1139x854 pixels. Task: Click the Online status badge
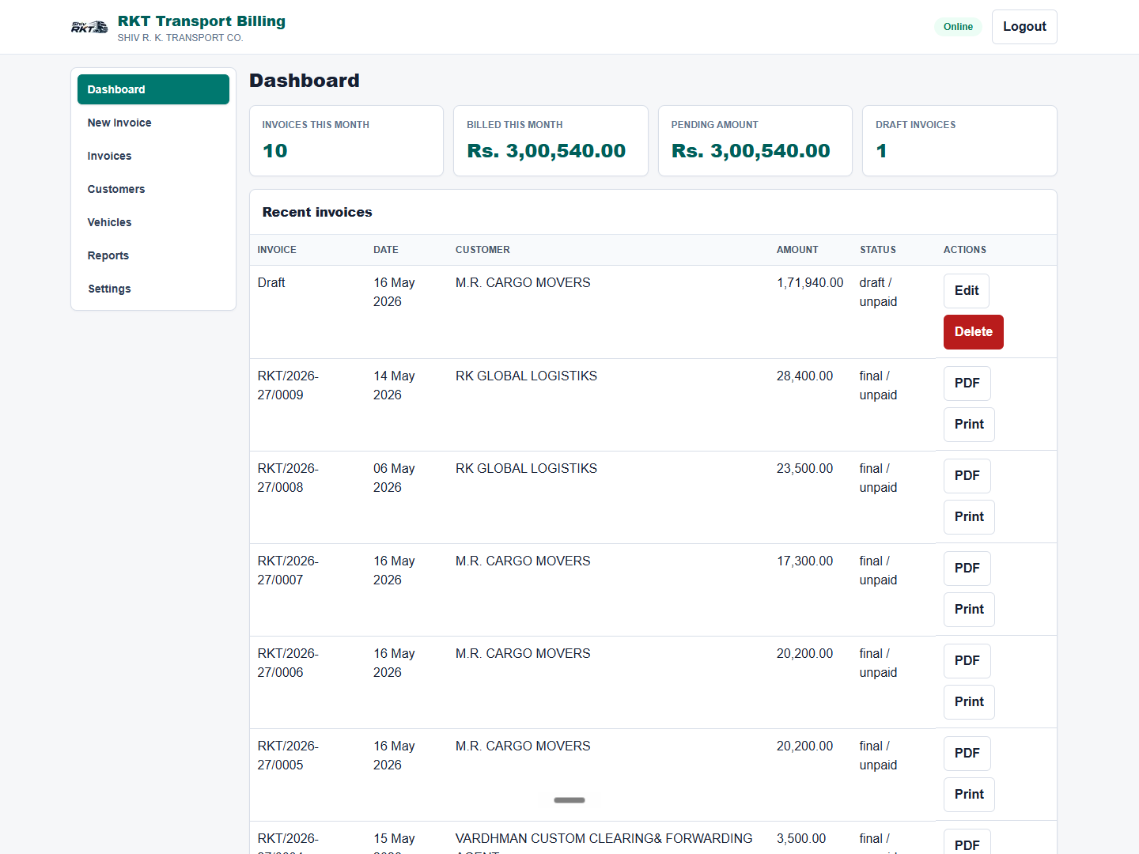click(x=958, y=27)
